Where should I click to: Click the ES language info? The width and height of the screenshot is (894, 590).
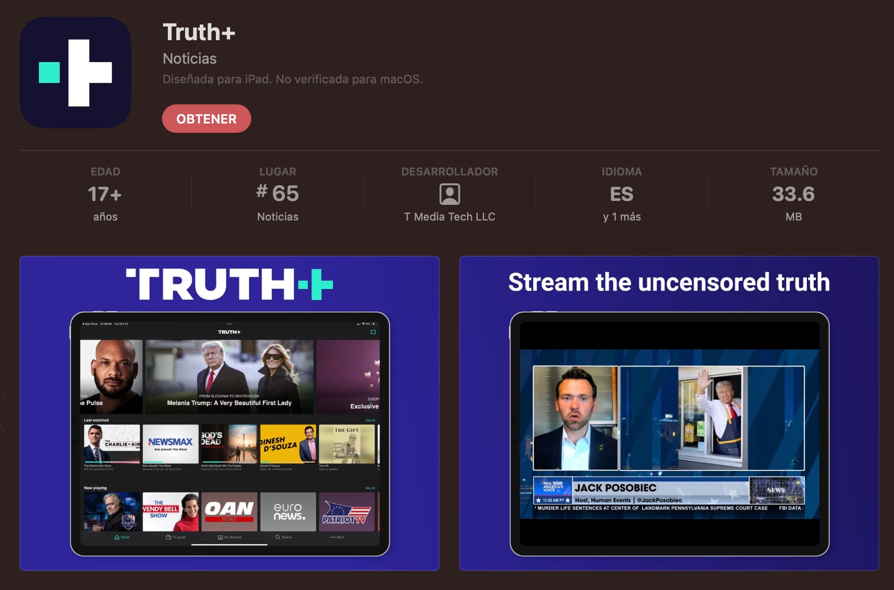621,194
